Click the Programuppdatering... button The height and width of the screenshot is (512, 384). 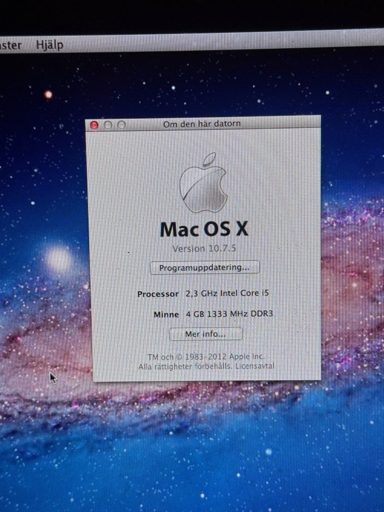[x=204, y=267]
